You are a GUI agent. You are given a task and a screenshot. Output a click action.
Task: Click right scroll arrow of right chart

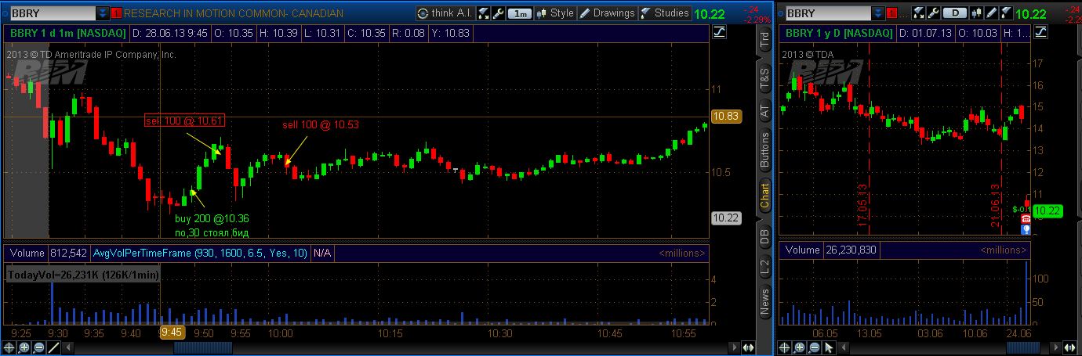[x=1054, y=347]
